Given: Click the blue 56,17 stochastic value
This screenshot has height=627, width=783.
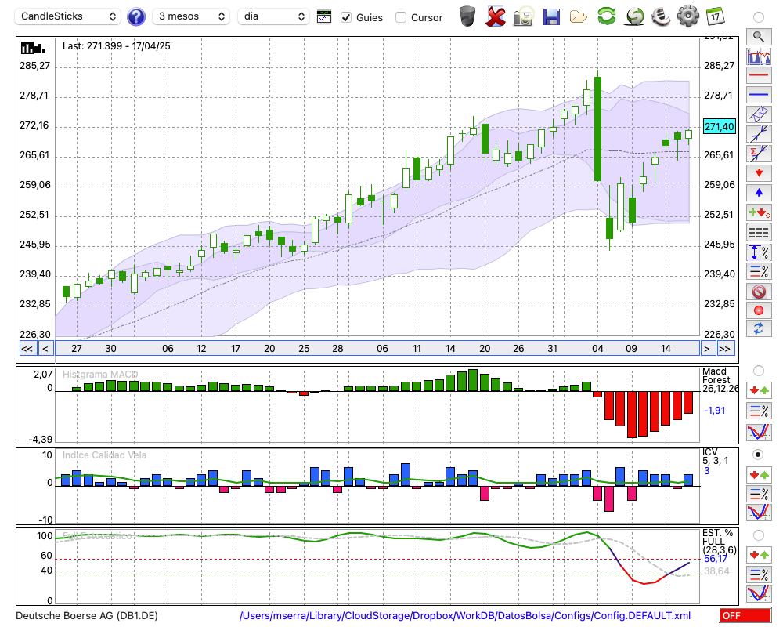Looking at the screenshot, I should [716, 559].
